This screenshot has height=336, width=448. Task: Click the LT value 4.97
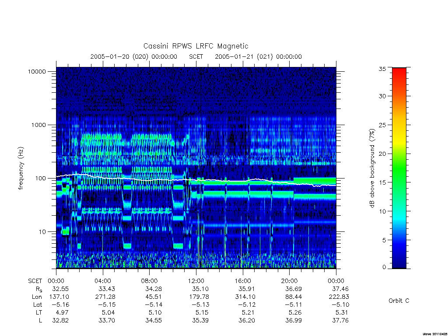[x=62, y=312]
